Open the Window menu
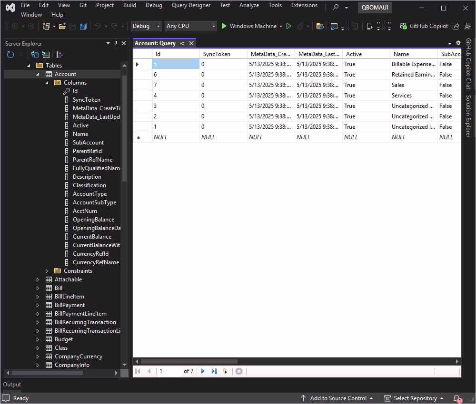Image resolution: width=476 pixels, height=404 pixels. pos(31,15)
